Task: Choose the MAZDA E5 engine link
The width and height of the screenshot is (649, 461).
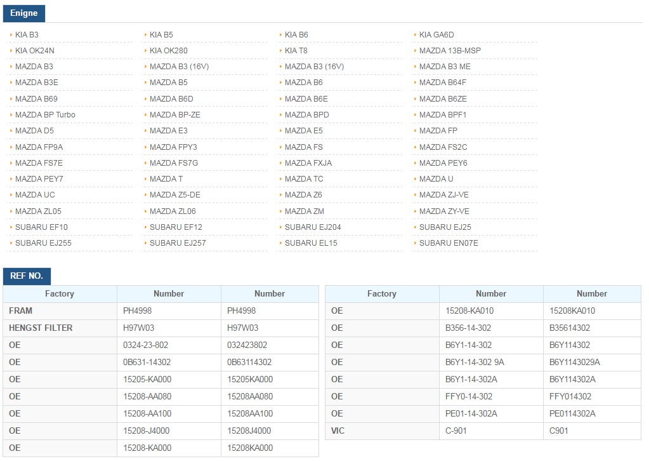Action: (303, 131)
